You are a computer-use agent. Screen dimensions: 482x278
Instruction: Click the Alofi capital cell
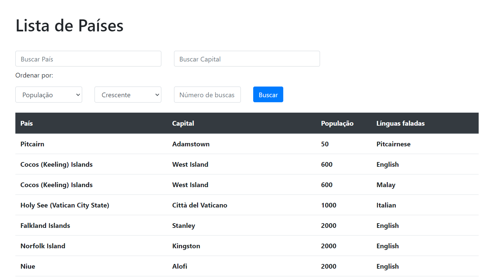point(180,266)
